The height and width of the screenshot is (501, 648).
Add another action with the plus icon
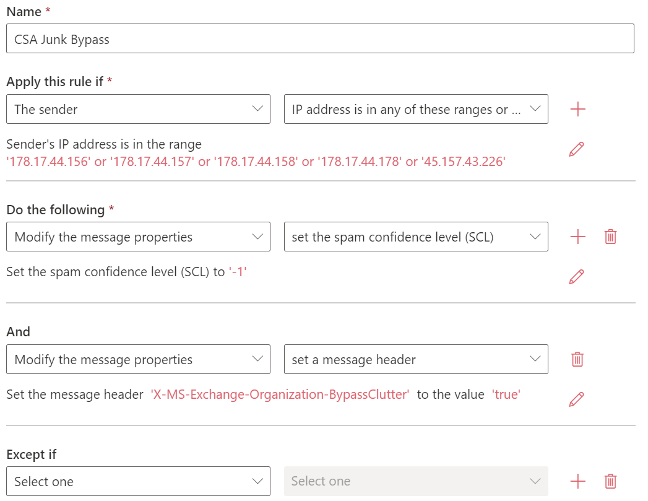click(577, 237)
